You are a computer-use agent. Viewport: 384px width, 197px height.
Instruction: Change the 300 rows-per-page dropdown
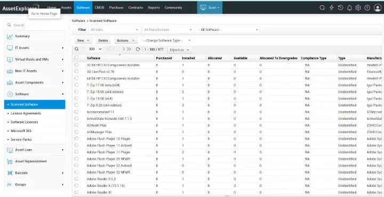point(95,49)
